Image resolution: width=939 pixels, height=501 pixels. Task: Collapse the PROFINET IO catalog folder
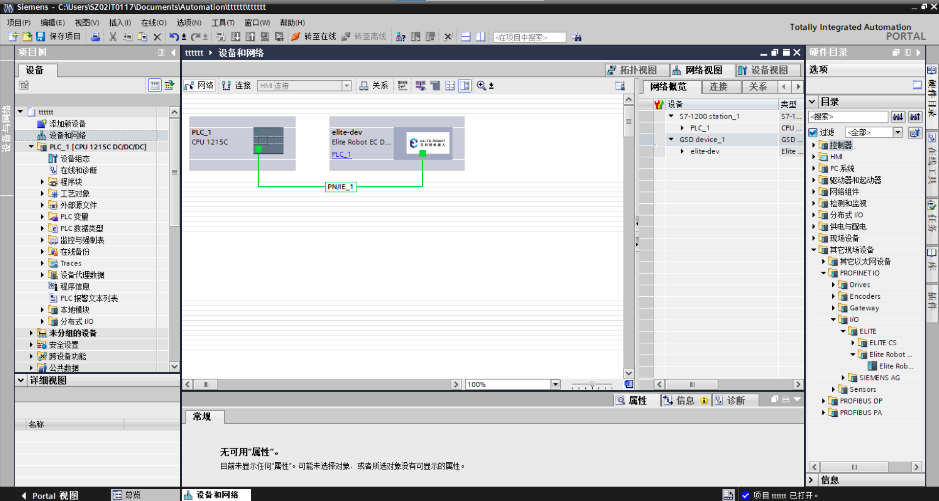tap(823, 273)
